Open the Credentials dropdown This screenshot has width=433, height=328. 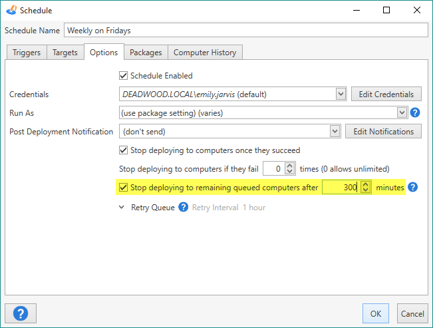pos(341,94)
